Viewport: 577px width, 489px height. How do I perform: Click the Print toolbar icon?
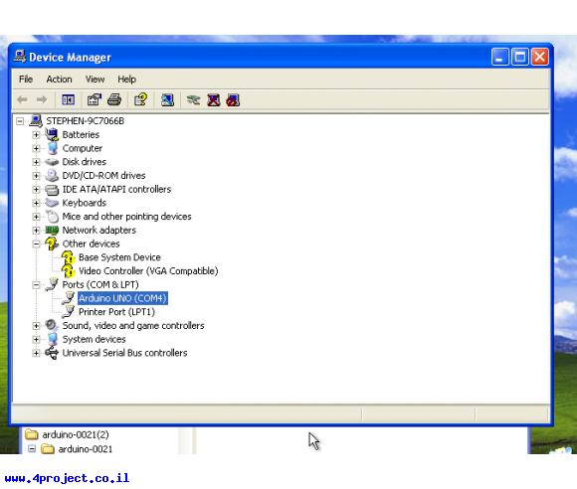pyautogui.click(x=114, y=100)
